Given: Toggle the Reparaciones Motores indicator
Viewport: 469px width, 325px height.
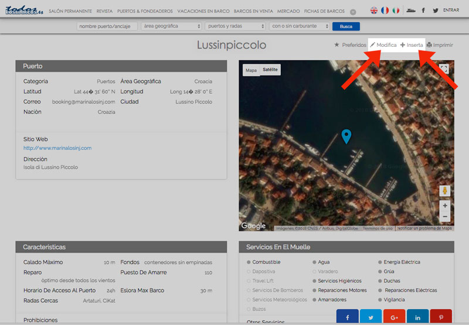Looking at the screenshot, I should (314, 290).
